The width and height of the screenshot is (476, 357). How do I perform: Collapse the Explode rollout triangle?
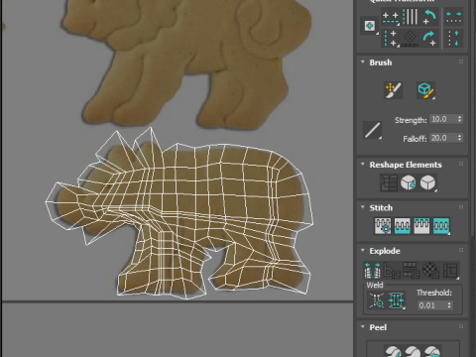coord(363,250)
